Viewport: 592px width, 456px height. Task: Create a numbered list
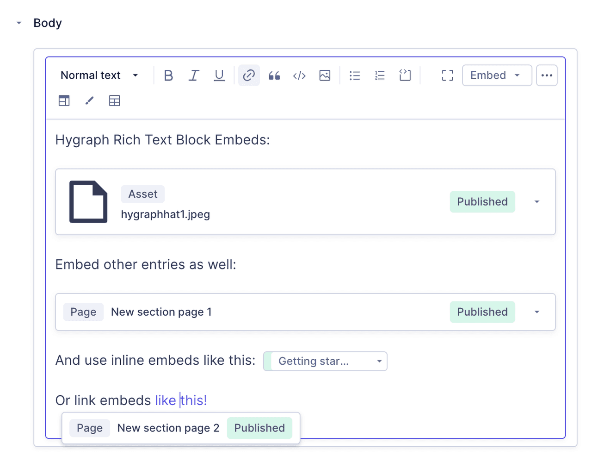pyautogui.click(x=380, y=75)
